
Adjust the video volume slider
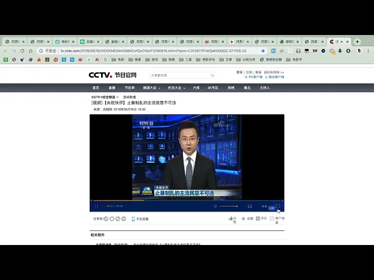tap(228, 206)
